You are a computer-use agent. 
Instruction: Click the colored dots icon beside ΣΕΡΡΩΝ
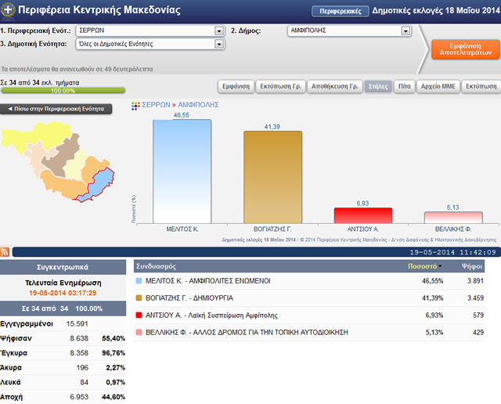pos(135,103)
